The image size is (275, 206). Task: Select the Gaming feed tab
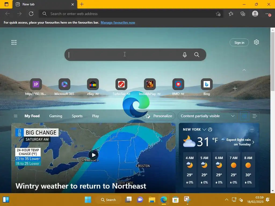click(56, 116)
